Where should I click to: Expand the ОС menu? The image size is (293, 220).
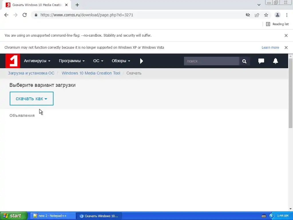[98, 61]
